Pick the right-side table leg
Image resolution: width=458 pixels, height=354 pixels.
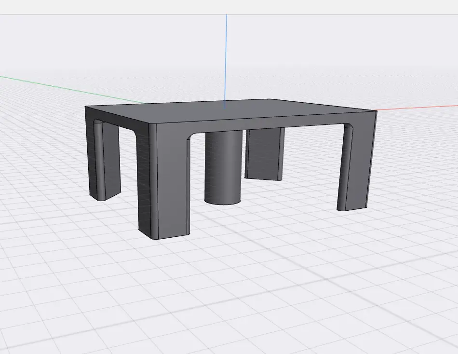[356, 169]
